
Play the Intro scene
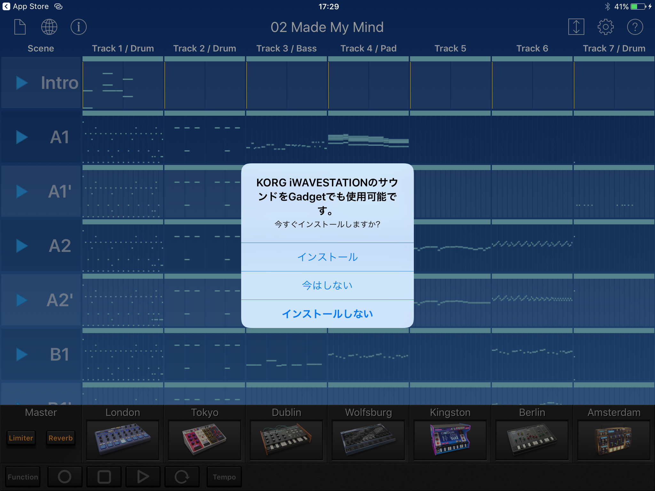(x=22, y=83)
